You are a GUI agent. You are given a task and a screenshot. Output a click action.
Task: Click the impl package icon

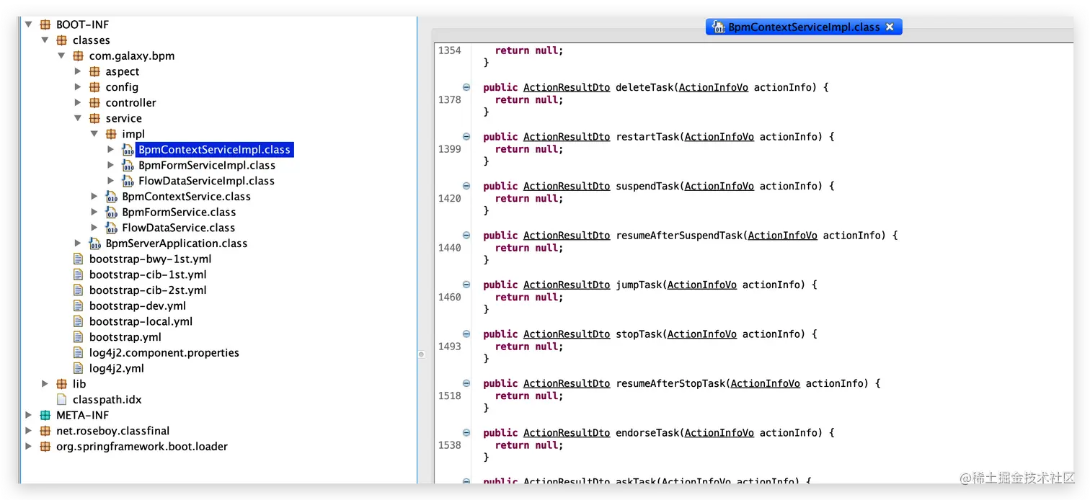click(111, 134)
